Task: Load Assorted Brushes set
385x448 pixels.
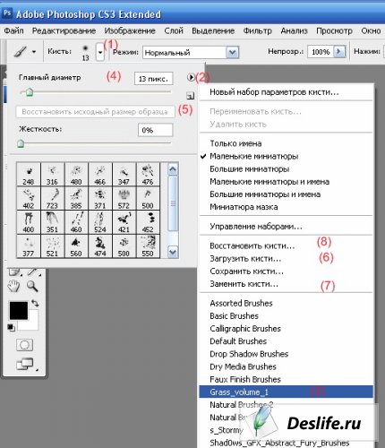Action: coord(286,304)
